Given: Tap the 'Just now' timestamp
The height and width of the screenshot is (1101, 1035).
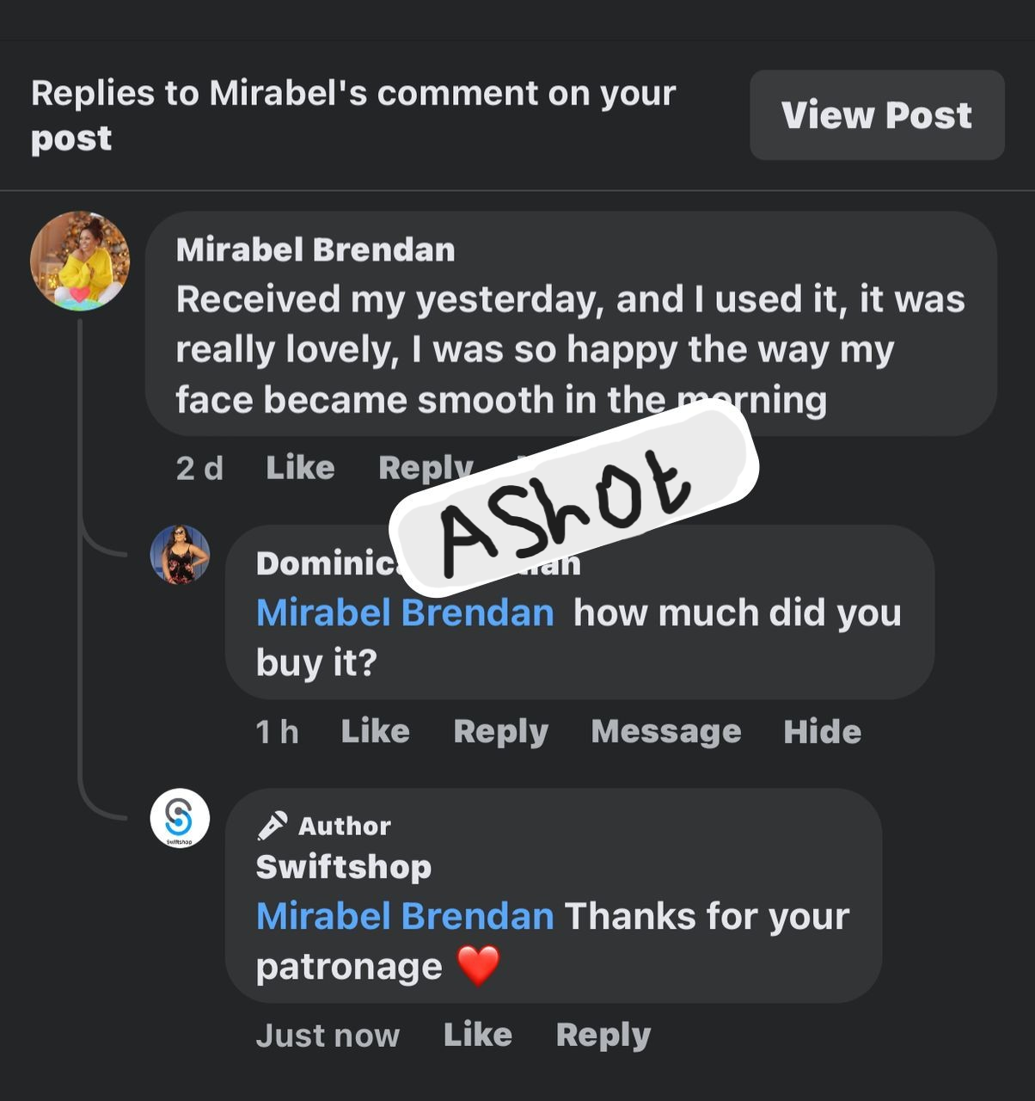Looking at the screenshot, I should (x=328, y=1036).
